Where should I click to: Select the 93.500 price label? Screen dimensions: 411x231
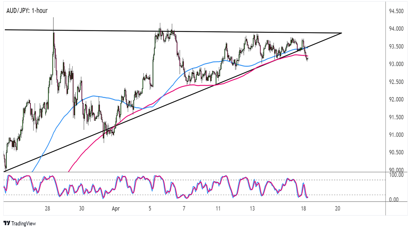396,46
